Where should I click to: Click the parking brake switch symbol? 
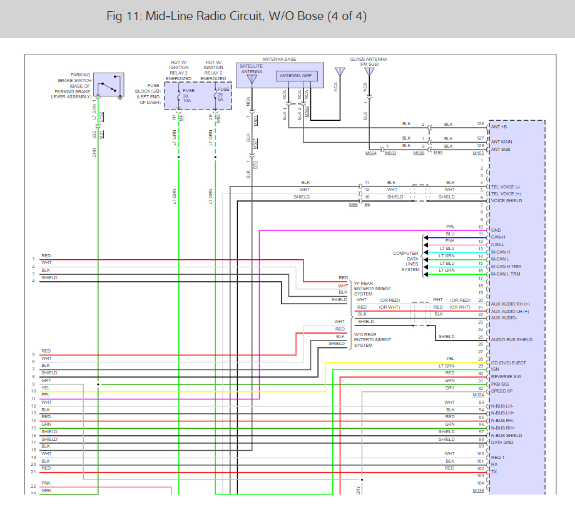(x=109, y=85)
